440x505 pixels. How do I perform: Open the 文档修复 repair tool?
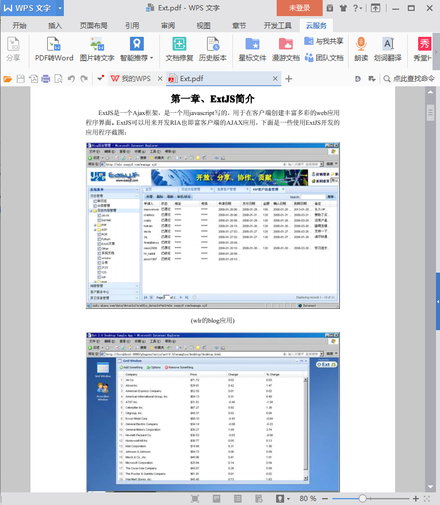pyautogui.click(x=179, y=49)
